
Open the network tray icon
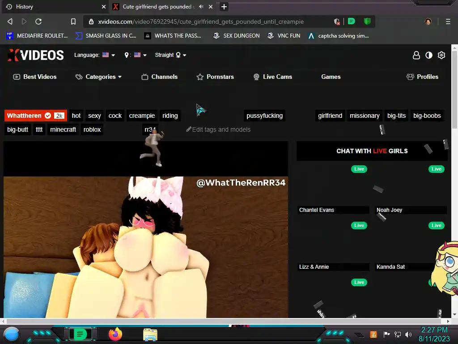pyautogui.click(x=398, y=334)
